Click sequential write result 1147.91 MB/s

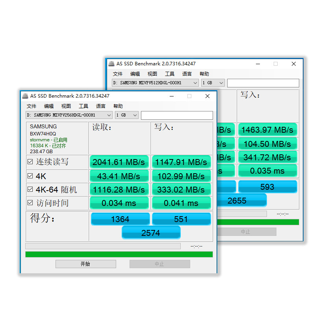(181, 162)
